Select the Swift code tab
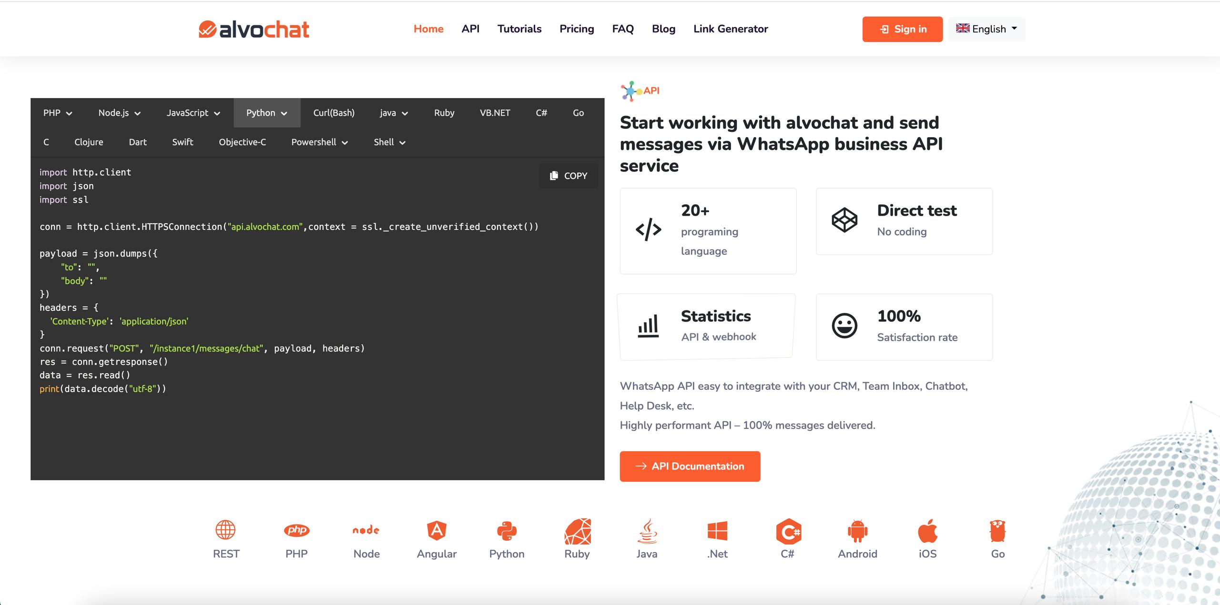The height and width of the screenshot is (605, 1220). coord(183,142)
